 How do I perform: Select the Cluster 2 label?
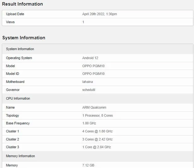pyautogui.click(x=12, y=139)
